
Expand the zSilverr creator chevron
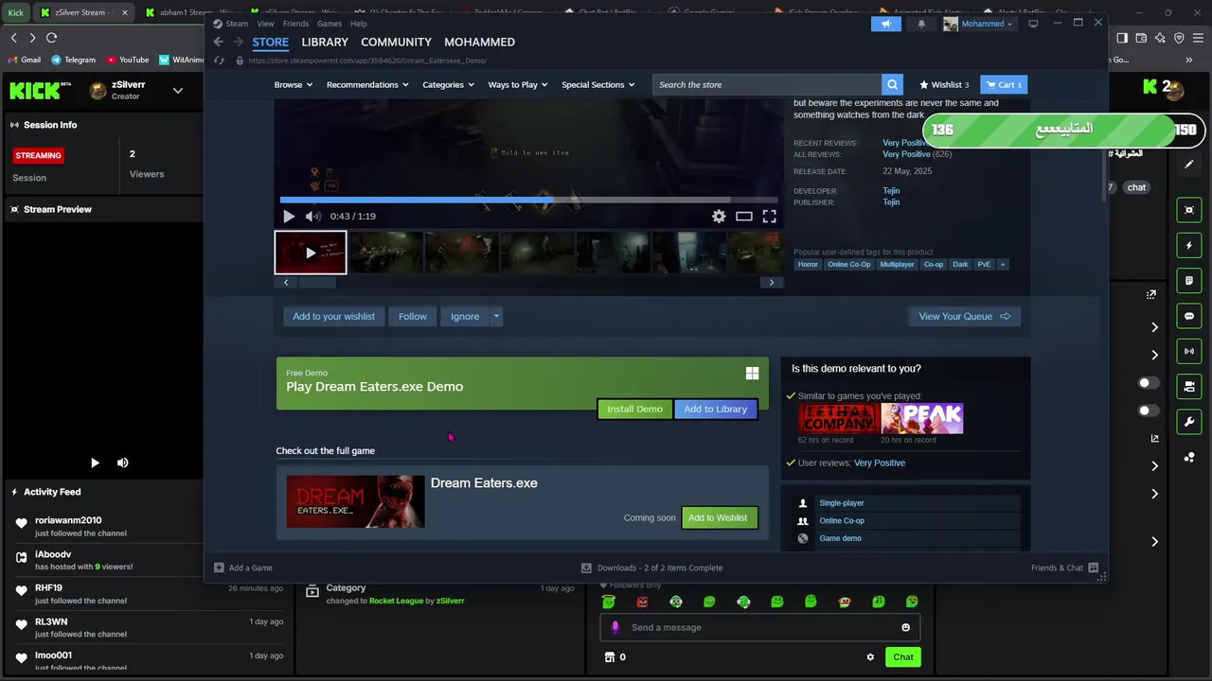pyautogui.click(x=177, y=91)
